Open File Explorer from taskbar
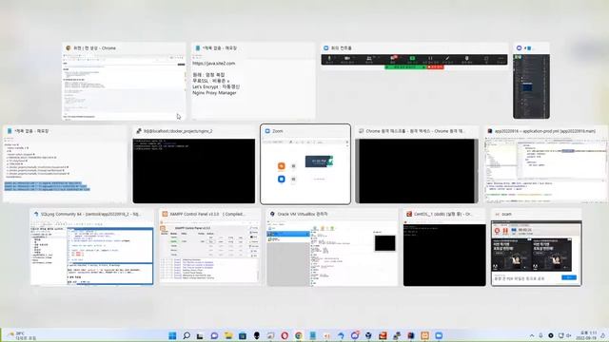This screenshot has height=342, width=609. point(228,335)
